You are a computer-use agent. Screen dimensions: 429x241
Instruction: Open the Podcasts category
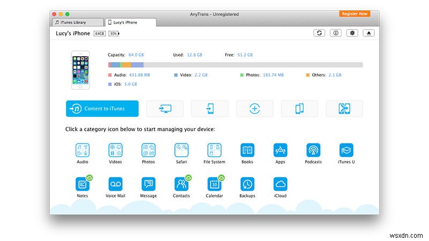[x=313, y=150]
